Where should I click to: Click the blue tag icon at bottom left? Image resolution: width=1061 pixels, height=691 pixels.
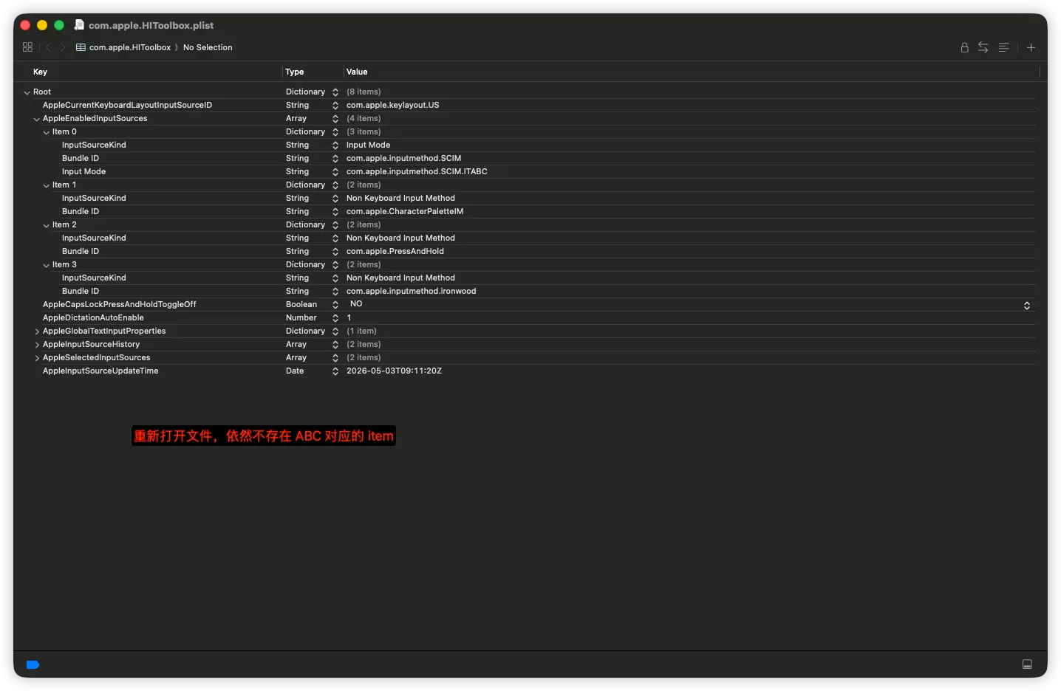pos(33,664)
